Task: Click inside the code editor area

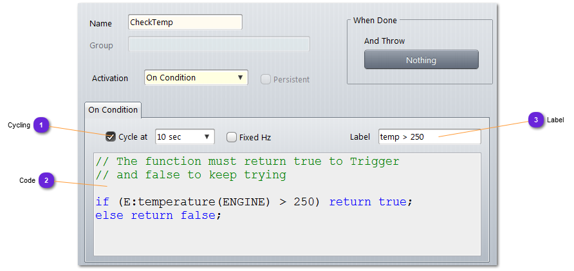Action: tap(287, 237)
